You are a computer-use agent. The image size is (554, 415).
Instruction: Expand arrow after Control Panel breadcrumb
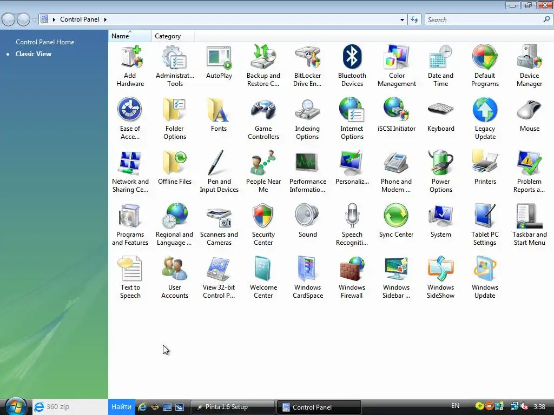pyautogui.click(x=105, y=20)
